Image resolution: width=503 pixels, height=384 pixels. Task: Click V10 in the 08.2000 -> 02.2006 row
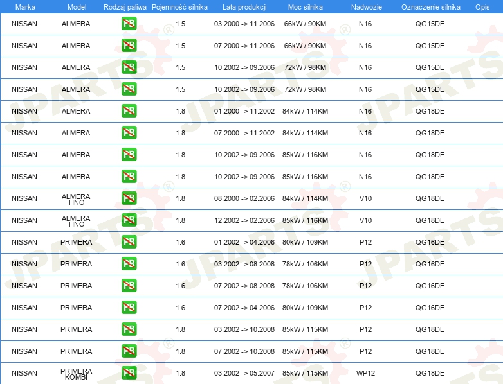pos(365,198)
